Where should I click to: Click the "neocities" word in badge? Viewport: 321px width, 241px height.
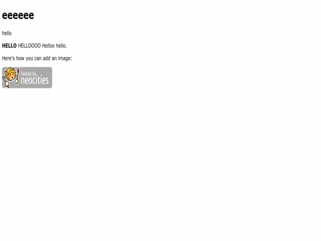(35, 80)
